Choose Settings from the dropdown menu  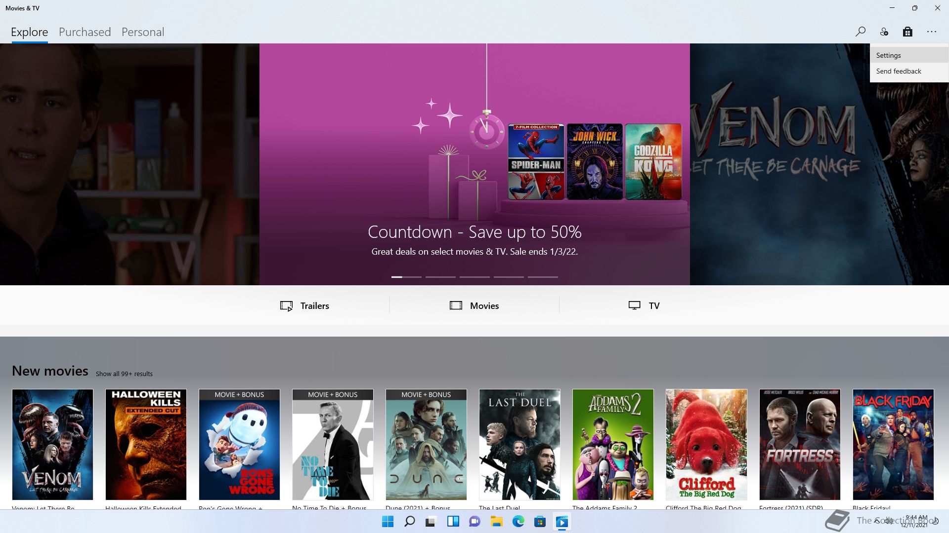pyautogui.click(x=909, y=55)
